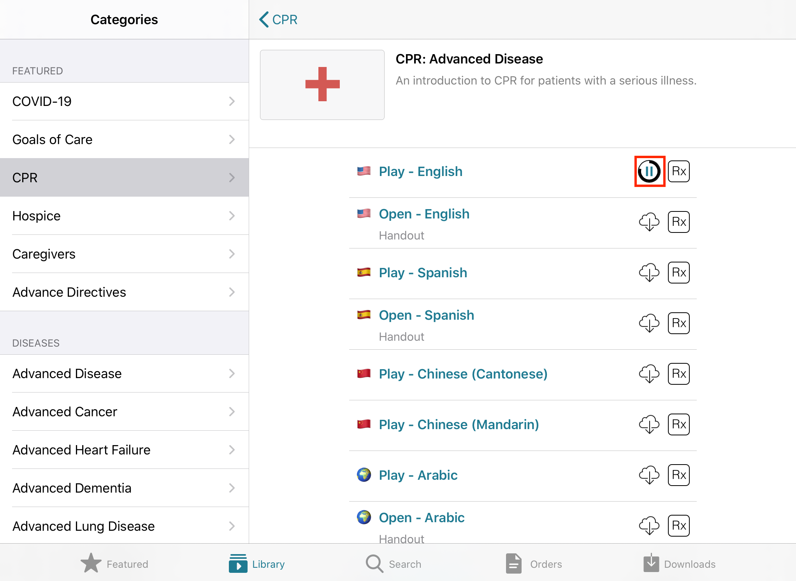The width and height of the screenshot is (796, 581).
Task: Download the Play - Chinese (Cantonese) video
Action: [x=649, y=374]
